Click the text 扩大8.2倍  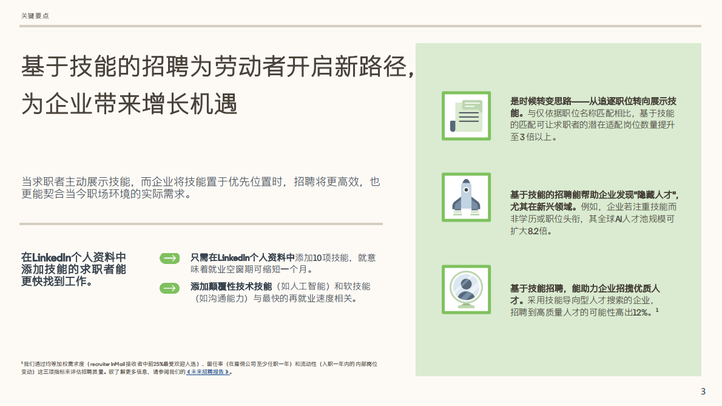coord(531,231)
